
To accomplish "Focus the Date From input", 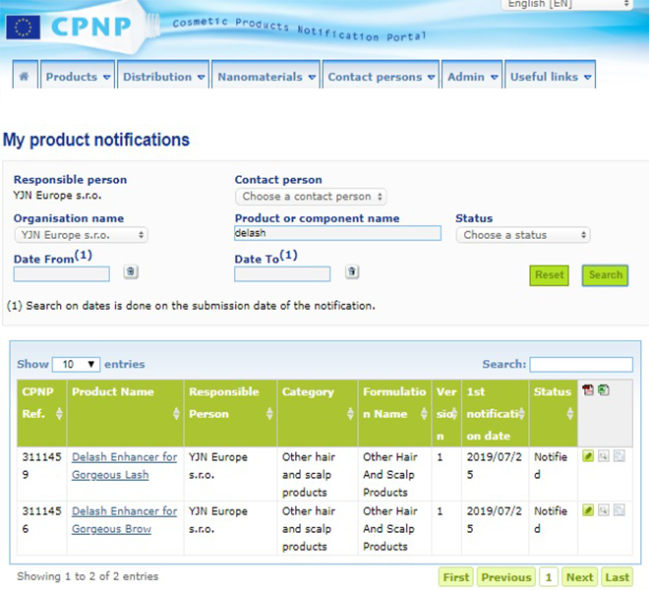I will (x=62, y=274).
